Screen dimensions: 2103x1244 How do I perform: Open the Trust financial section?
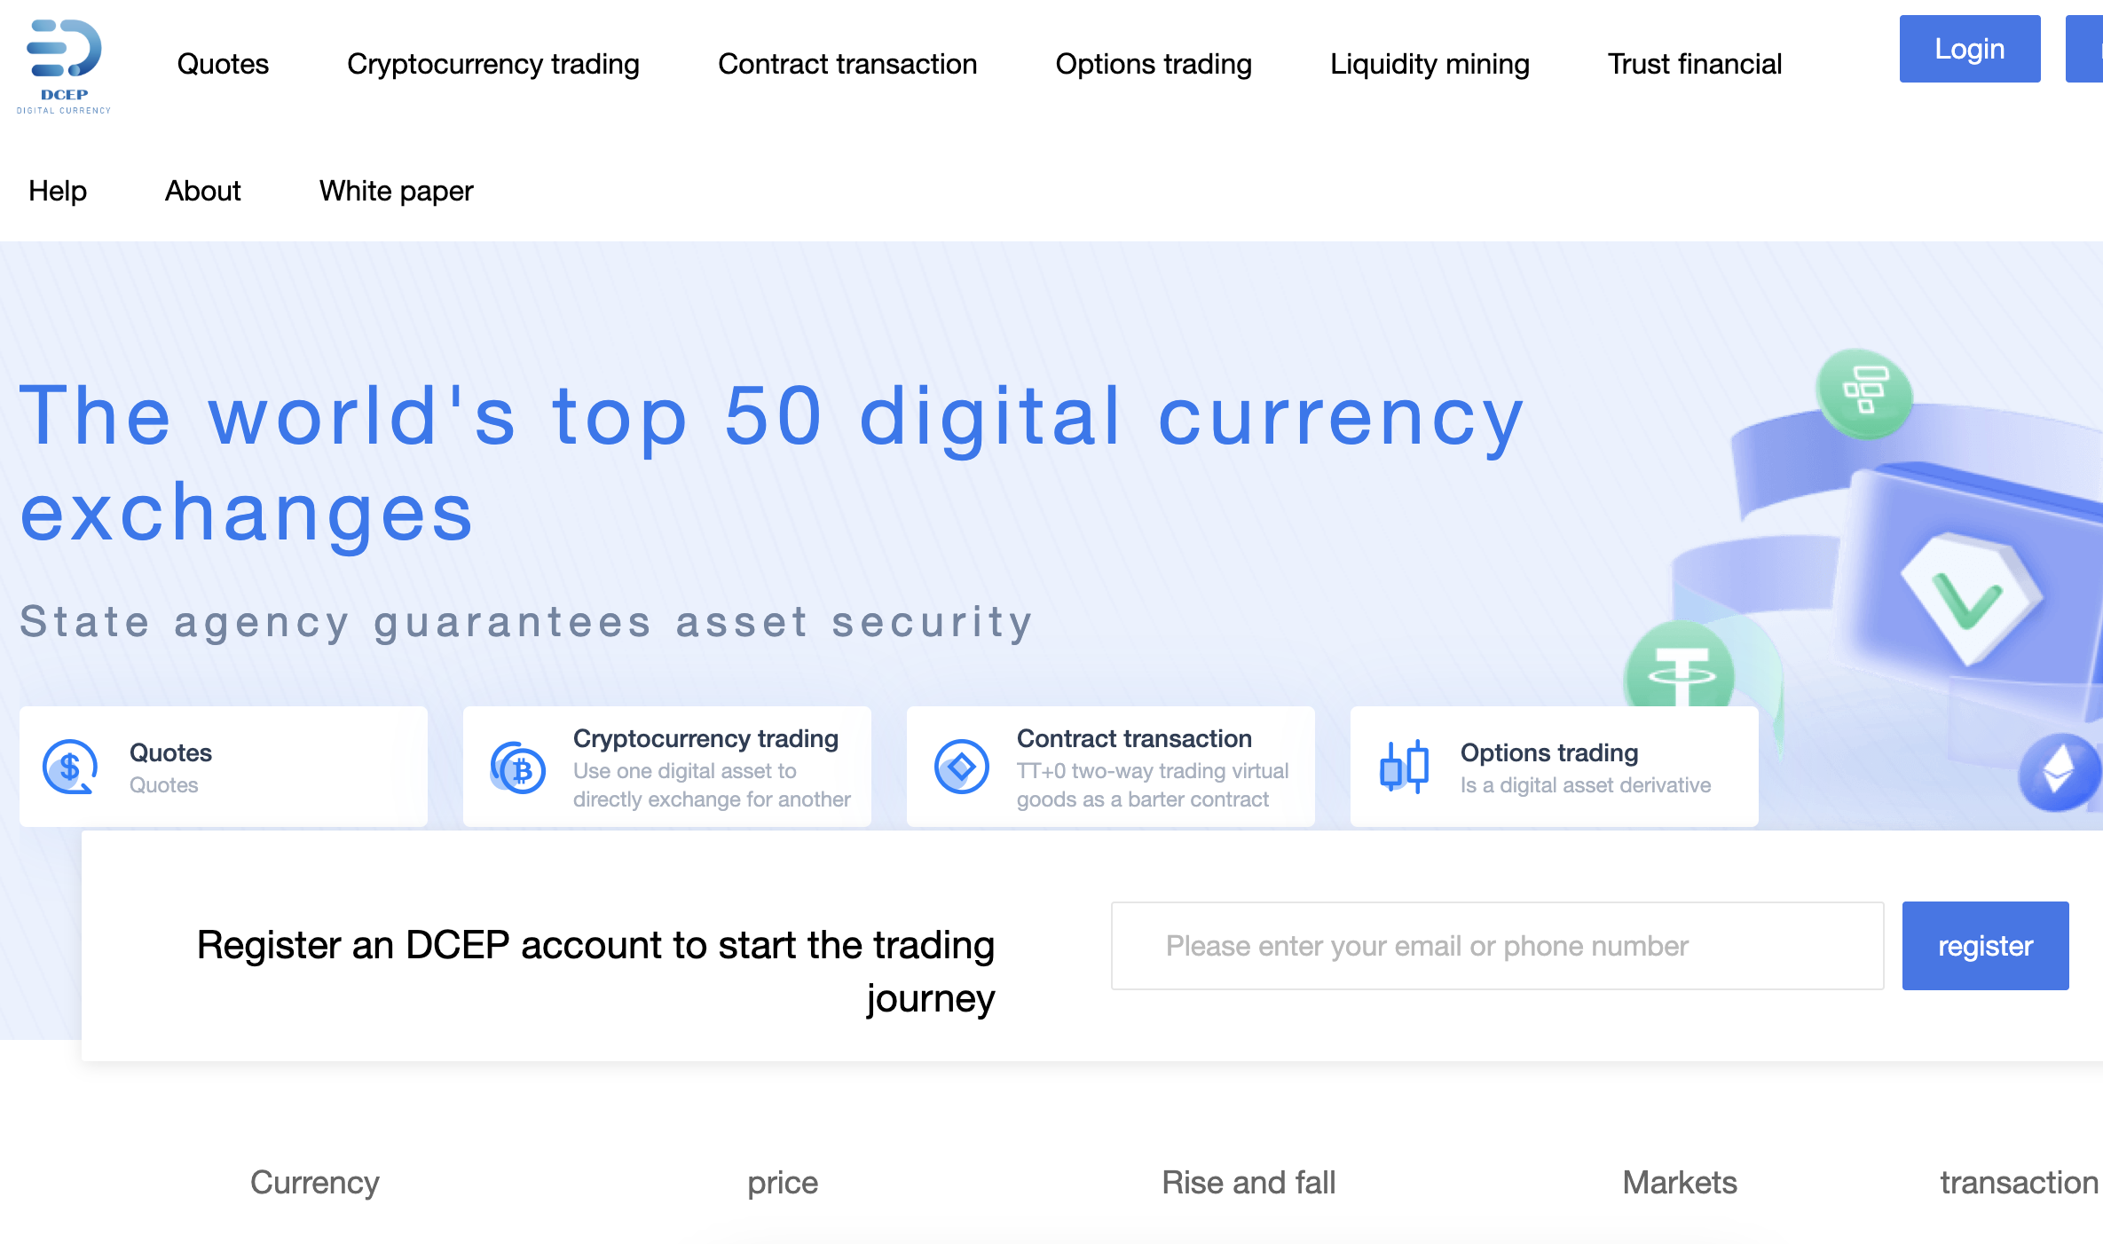coord(1695,63)
